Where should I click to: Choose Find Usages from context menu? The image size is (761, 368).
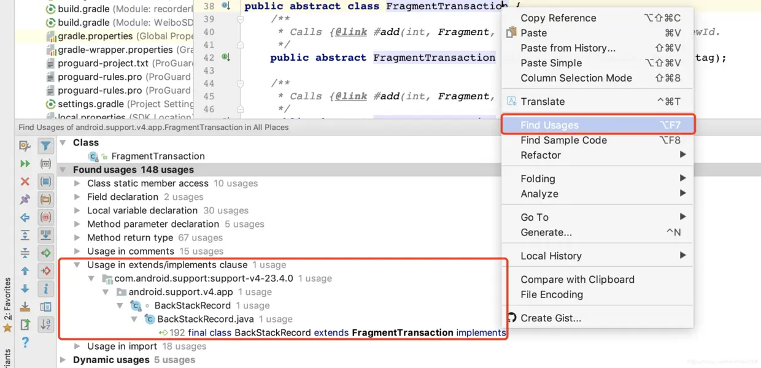point(598,125)
